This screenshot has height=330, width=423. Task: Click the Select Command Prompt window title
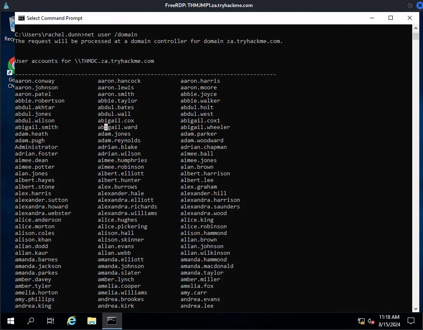pyautogui.click(x=55, y=18)
